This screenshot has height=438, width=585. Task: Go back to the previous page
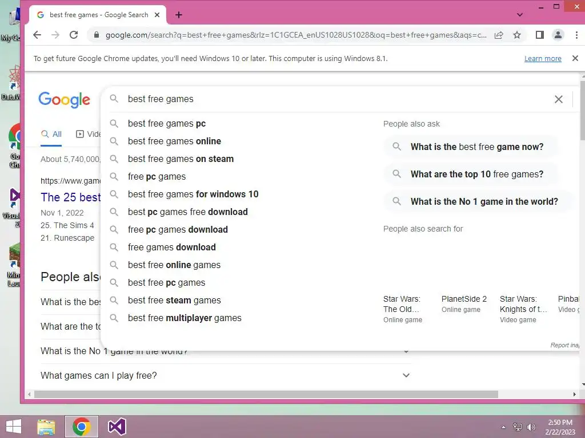point(37,35)
